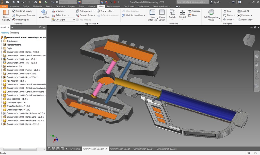The image size is (260, 155).
Task: Toggle iMate Glyphs visibility
Action: 21,20
